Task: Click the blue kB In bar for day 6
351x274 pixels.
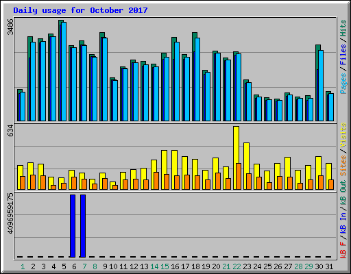Action: click(73, 226)
